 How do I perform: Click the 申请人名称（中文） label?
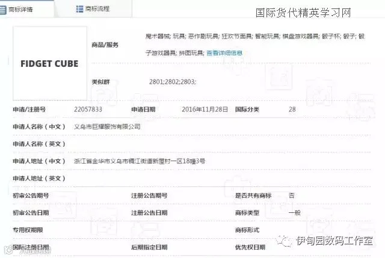tap(39, 126)
